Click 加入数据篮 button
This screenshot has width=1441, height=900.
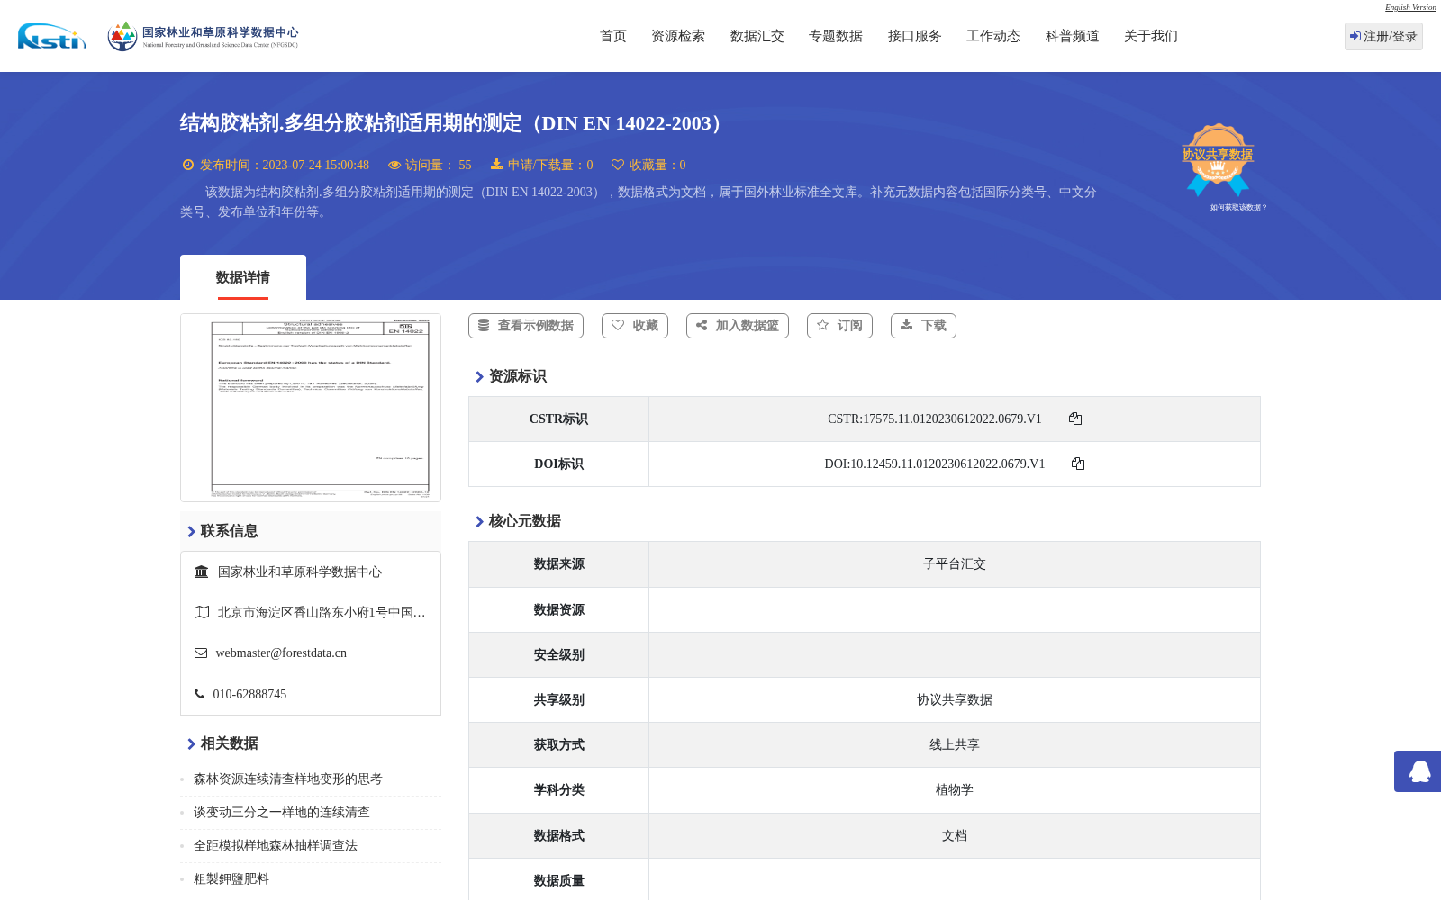738,326
